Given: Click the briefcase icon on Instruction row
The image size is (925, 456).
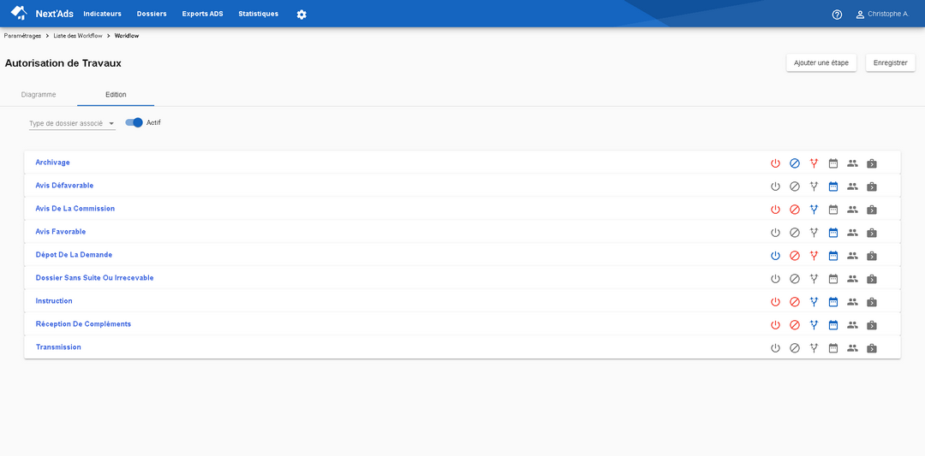Looking at the screenshot, I should click(x=871, y=302).
